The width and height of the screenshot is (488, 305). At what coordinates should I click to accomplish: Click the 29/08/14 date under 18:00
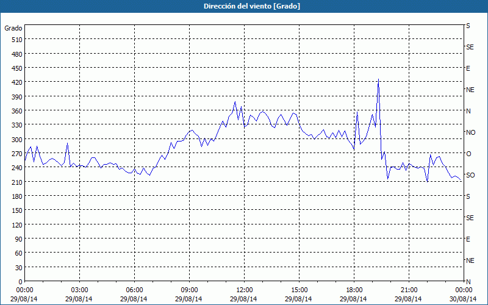[353, 299]
